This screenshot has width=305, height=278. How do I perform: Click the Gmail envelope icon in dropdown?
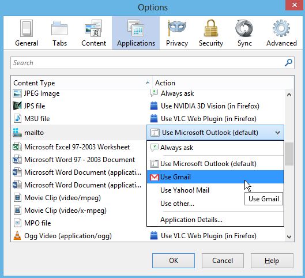[x=155, y=177]
